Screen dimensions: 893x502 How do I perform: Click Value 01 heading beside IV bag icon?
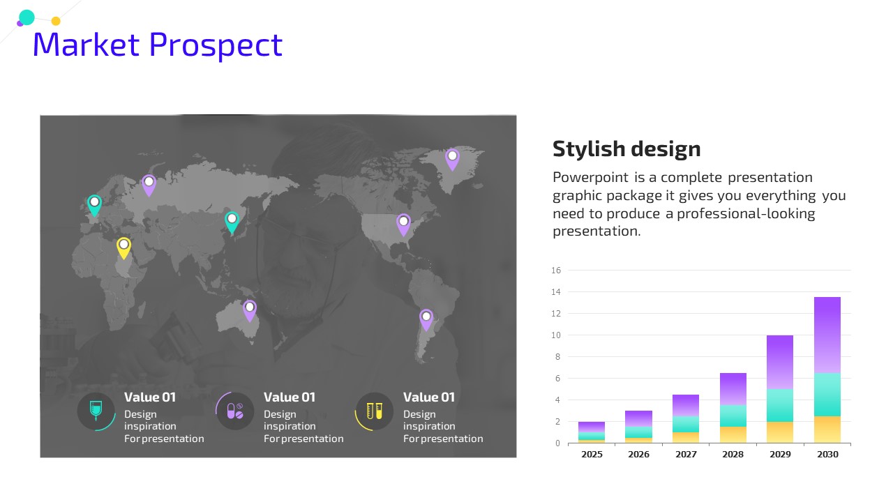click(150, 397)
